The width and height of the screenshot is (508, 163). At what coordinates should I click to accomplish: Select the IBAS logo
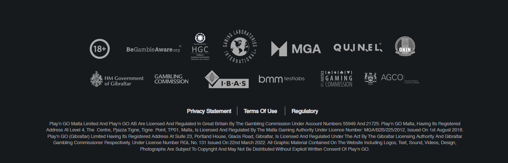coord(226,80)
